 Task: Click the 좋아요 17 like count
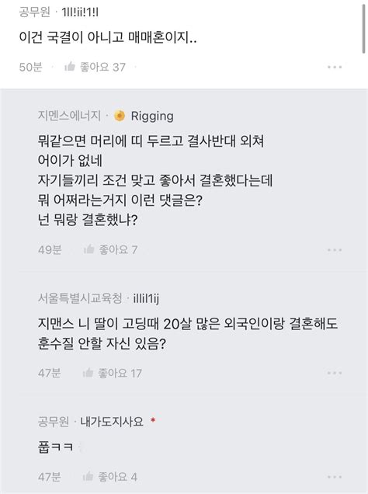click(120, 373)
